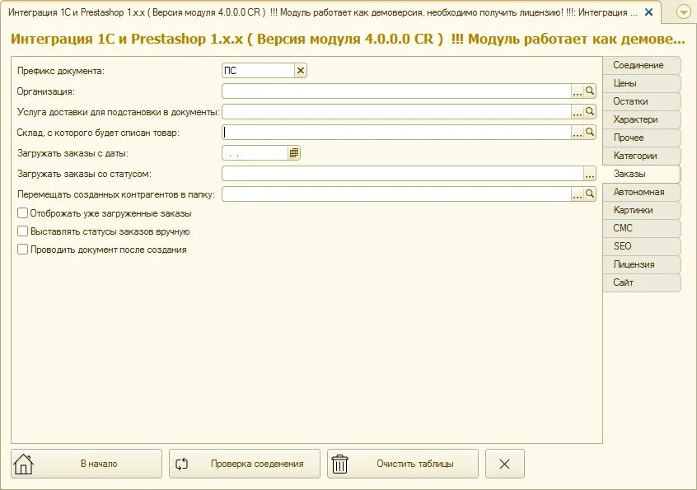Switch to the SEO tab
The image size is (697, 490).
[x=642, y=246]
